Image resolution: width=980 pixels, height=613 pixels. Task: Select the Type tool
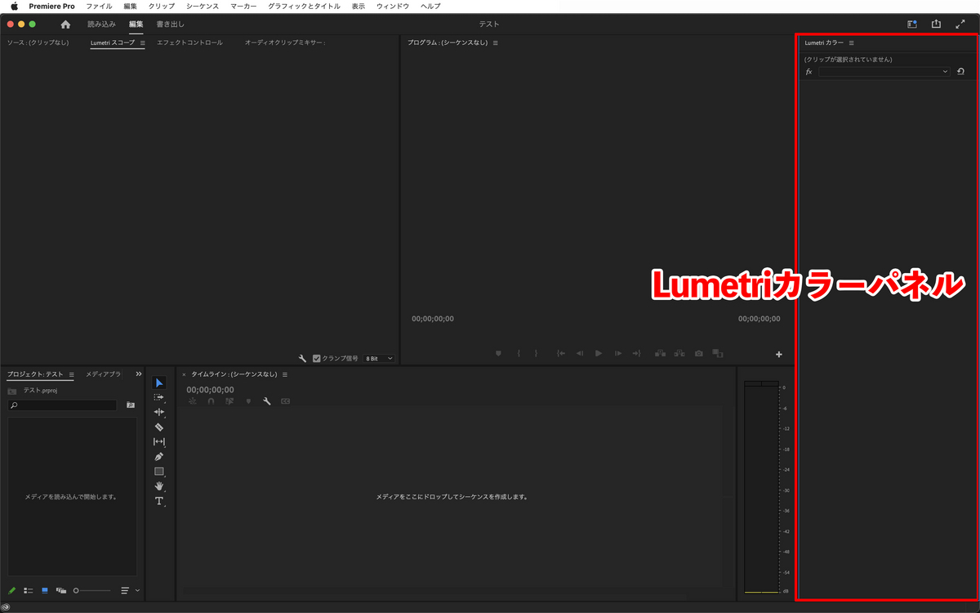[x=159, y=501]
